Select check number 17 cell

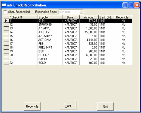pos(23,44)
